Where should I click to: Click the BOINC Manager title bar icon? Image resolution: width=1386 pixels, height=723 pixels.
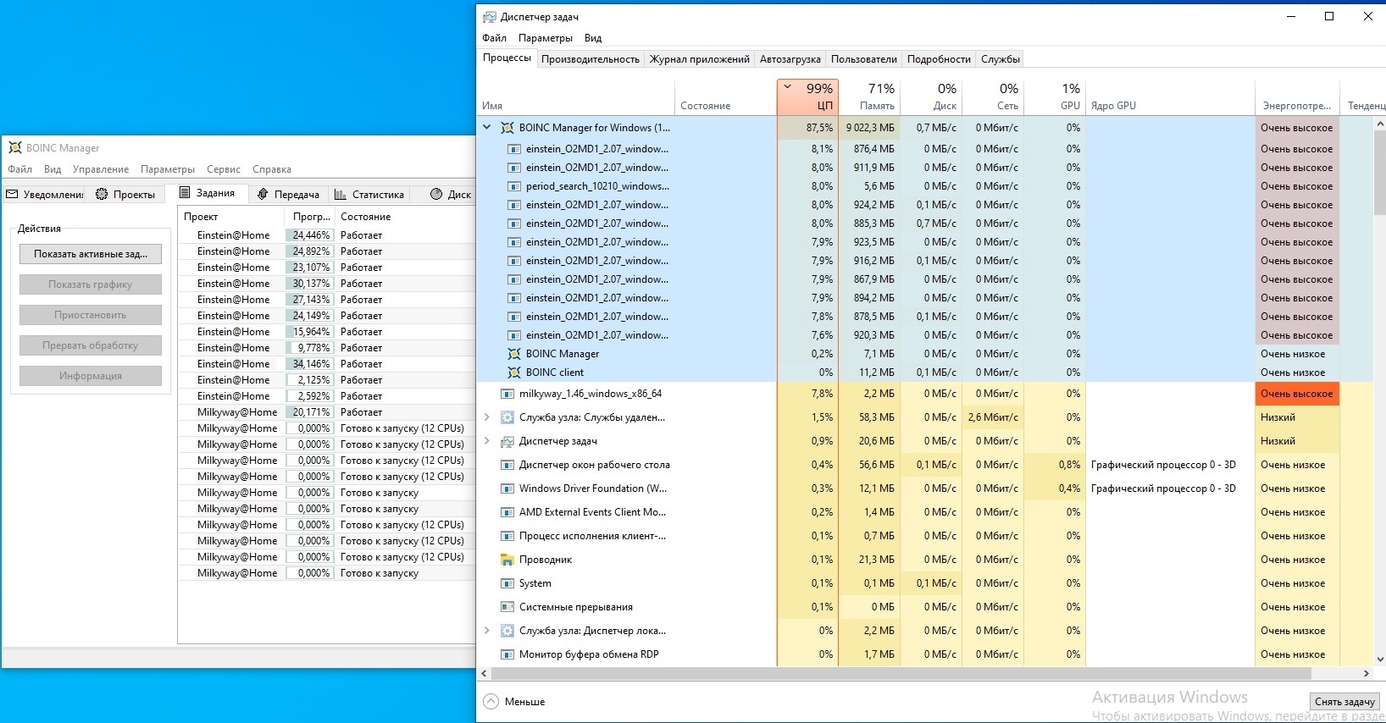(15, 147)
